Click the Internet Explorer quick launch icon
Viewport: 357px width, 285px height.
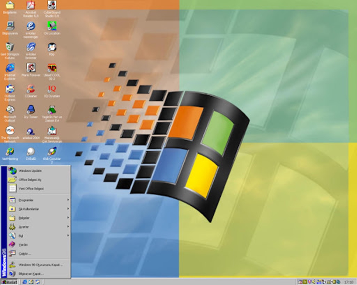click(25, 282)
